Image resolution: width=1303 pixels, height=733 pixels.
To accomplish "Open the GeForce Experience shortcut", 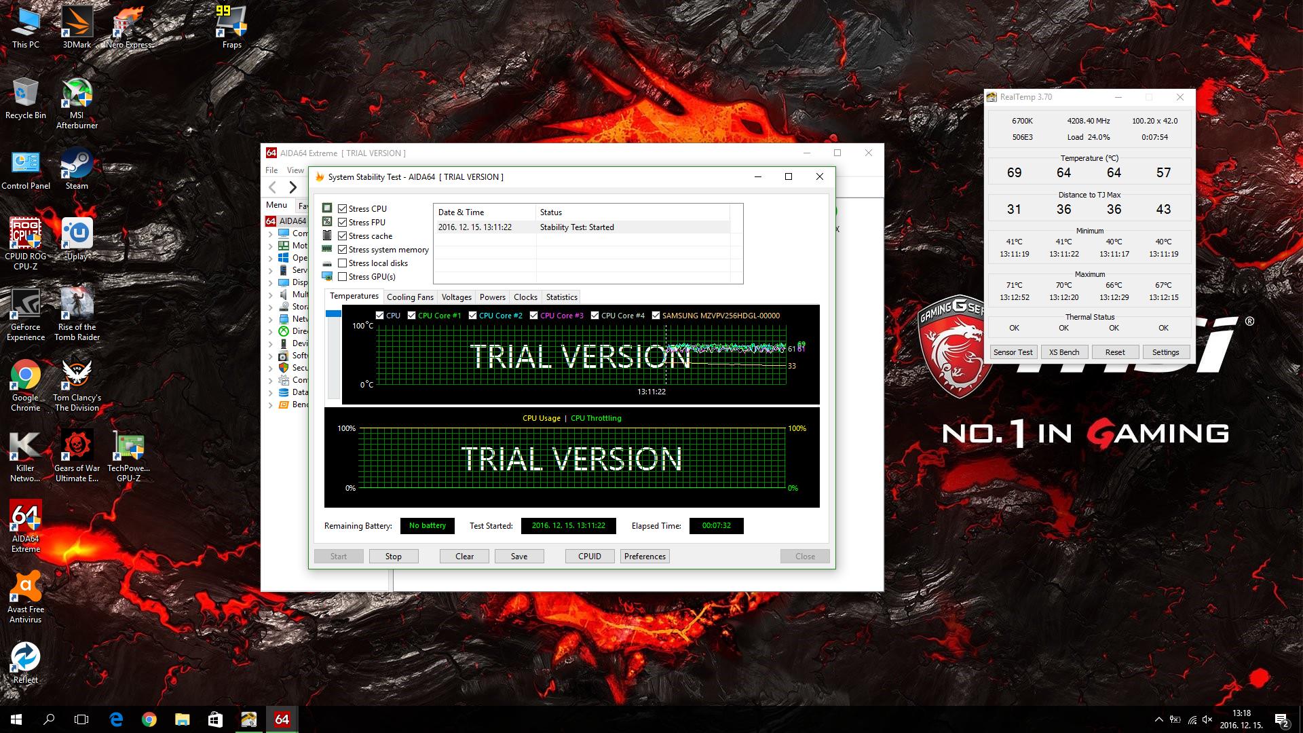I will click(x=26, y=314).
